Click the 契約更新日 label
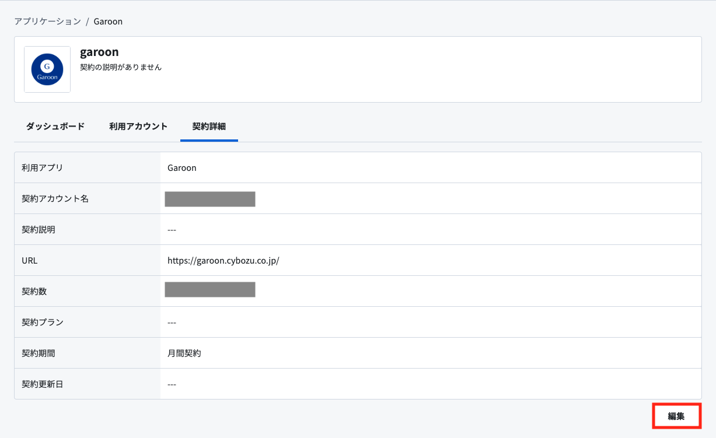The width and height of the screenshot is (716, 438). click(x=43, y=384)
